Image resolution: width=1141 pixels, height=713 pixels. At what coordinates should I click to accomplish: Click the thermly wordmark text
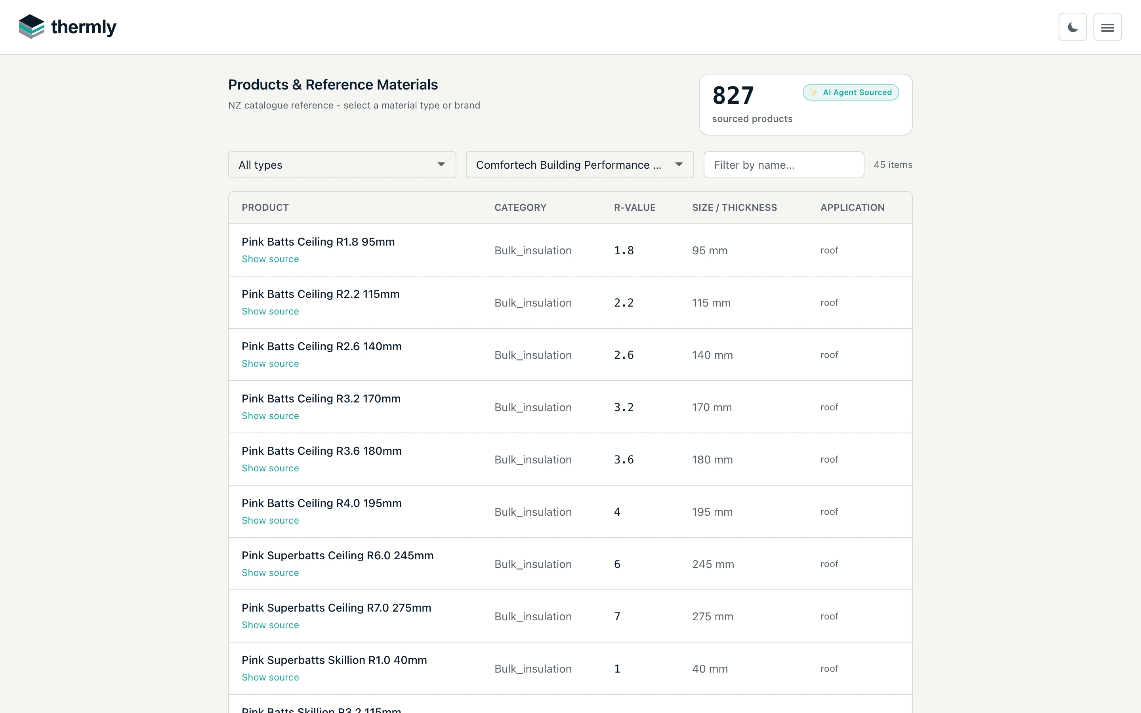(x=84, y=27)
